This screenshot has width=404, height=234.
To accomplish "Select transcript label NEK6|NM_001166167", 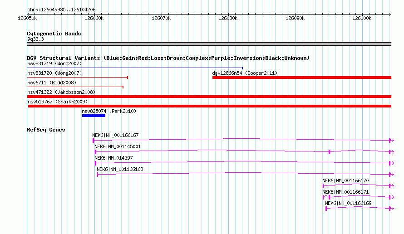I will 115,135.
